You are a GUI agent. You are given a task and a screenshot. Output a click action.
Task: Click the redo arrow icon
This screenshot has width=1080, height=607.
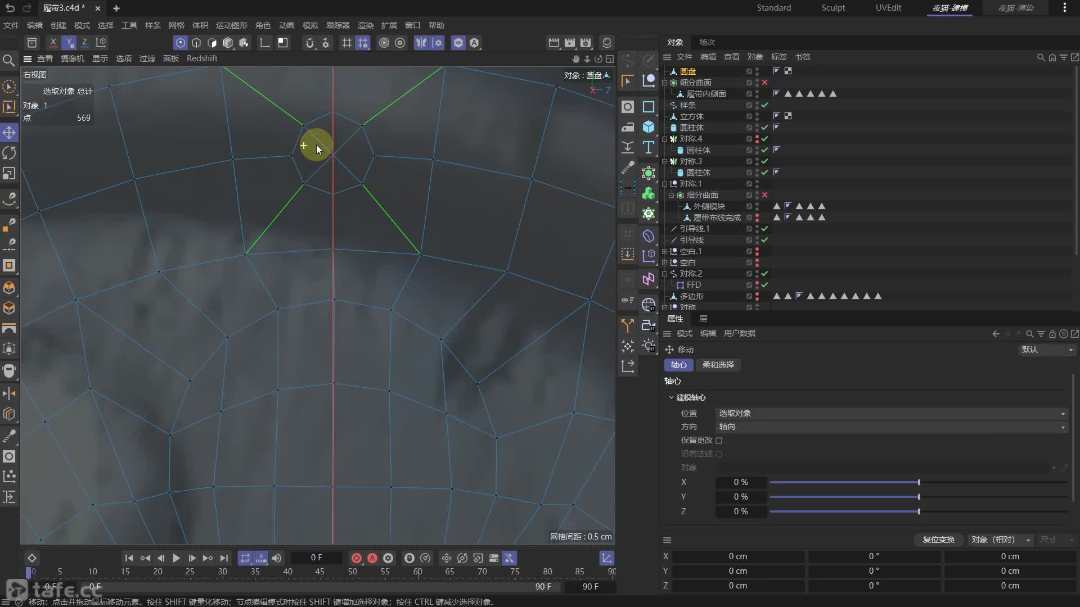pos(26,8)
